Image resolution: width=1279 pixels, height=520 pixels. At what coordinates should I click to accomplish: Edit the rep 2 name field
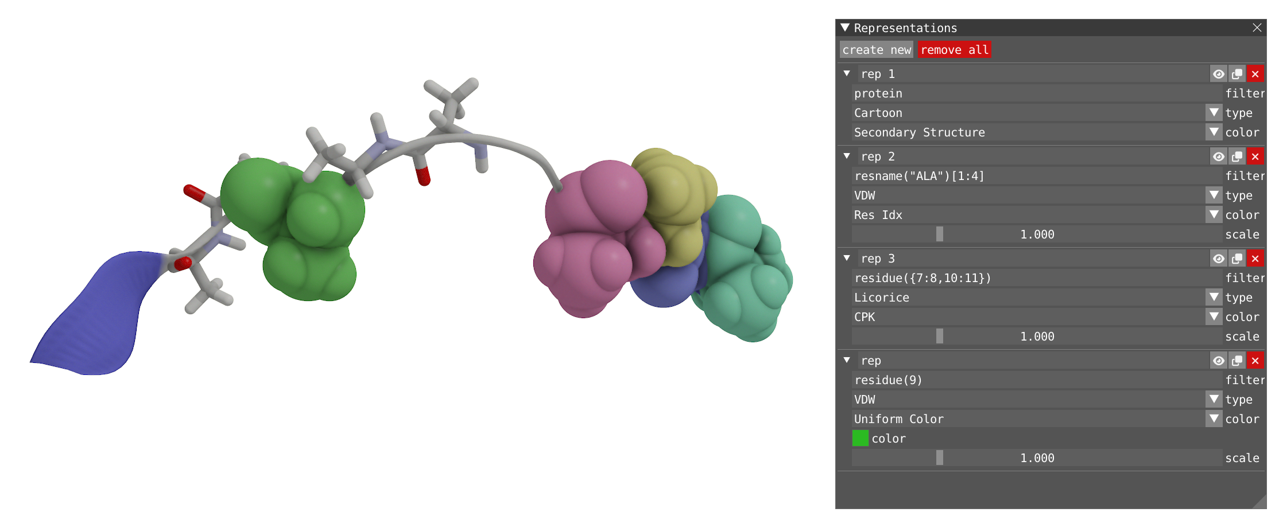tap(1033, 157)
